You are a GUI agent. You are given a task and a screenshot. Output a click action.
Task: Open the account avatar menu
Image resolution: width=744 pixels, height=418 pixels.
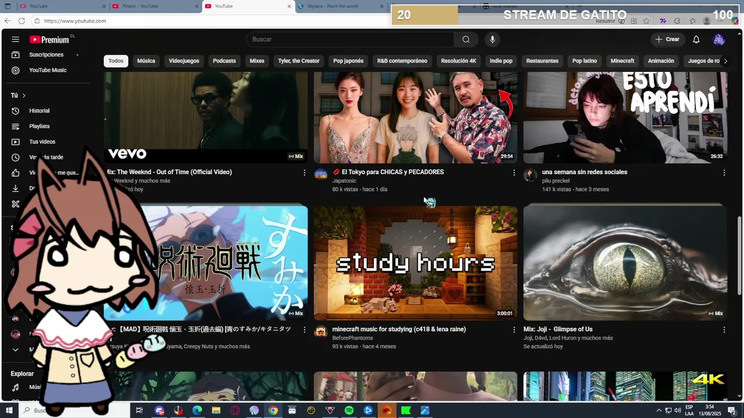pos(719,39)
